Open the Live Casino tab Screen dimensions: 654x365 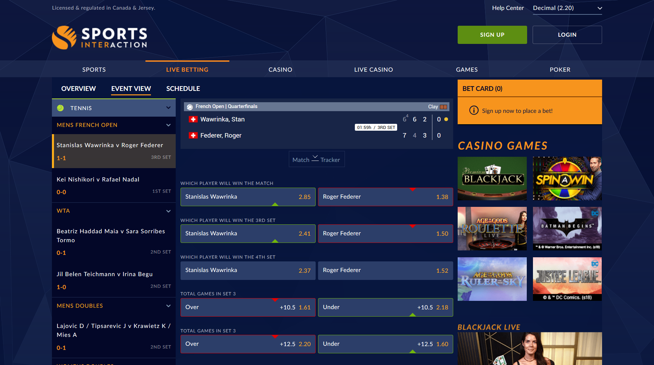(374, 69)
